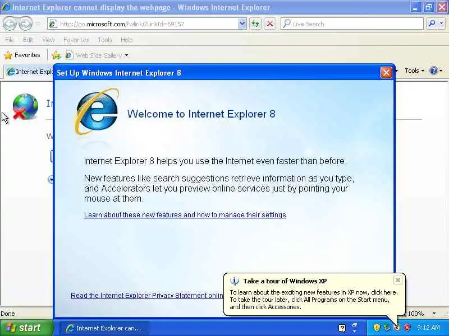Viewport: 449px width, 336px height.
Task: Click the Windows XP tour tray icon
Action: [x=397, y=328]
